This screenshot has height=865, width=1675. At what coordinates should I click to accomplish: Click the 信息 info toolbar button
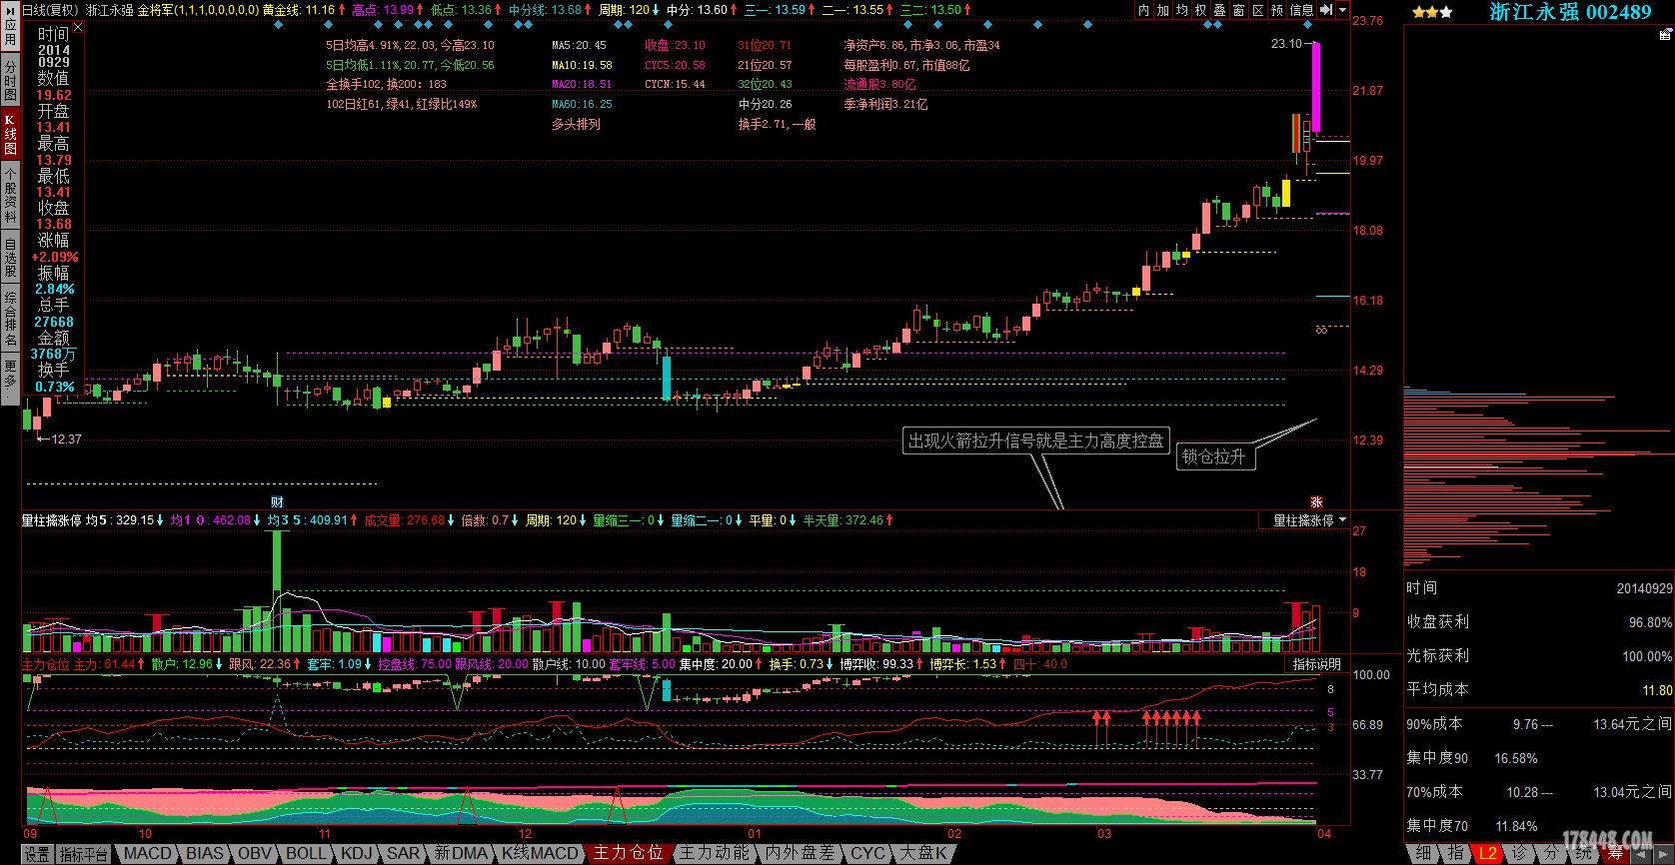click(x=1302, y=9)
